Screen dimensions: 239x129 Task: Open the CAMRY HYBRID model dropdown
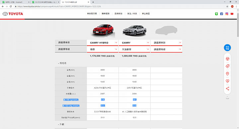[x=103, y=43]
